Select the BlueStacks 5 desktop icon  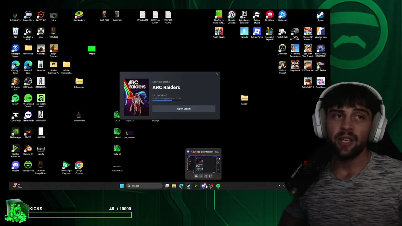coord(79,16)
